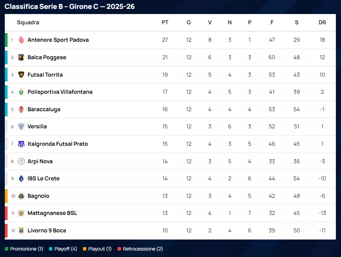This screenshot has width=341, height=257.
Task: Click the DR column header
Action: coord(322,23)
